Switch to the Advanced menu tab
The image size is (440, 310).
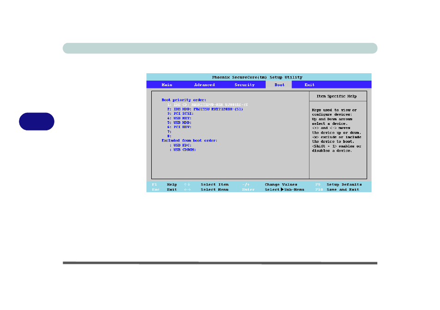point(204,85)
